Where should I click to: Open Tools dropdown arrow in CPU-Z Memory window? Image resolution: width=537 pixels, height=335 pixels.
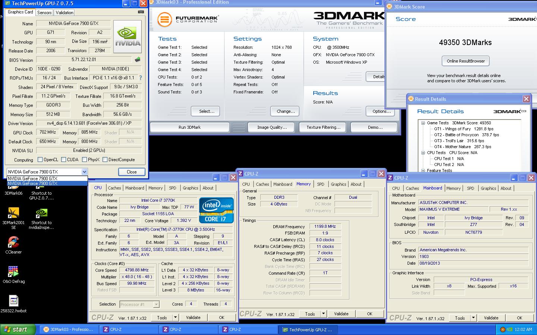pos(323,314)
